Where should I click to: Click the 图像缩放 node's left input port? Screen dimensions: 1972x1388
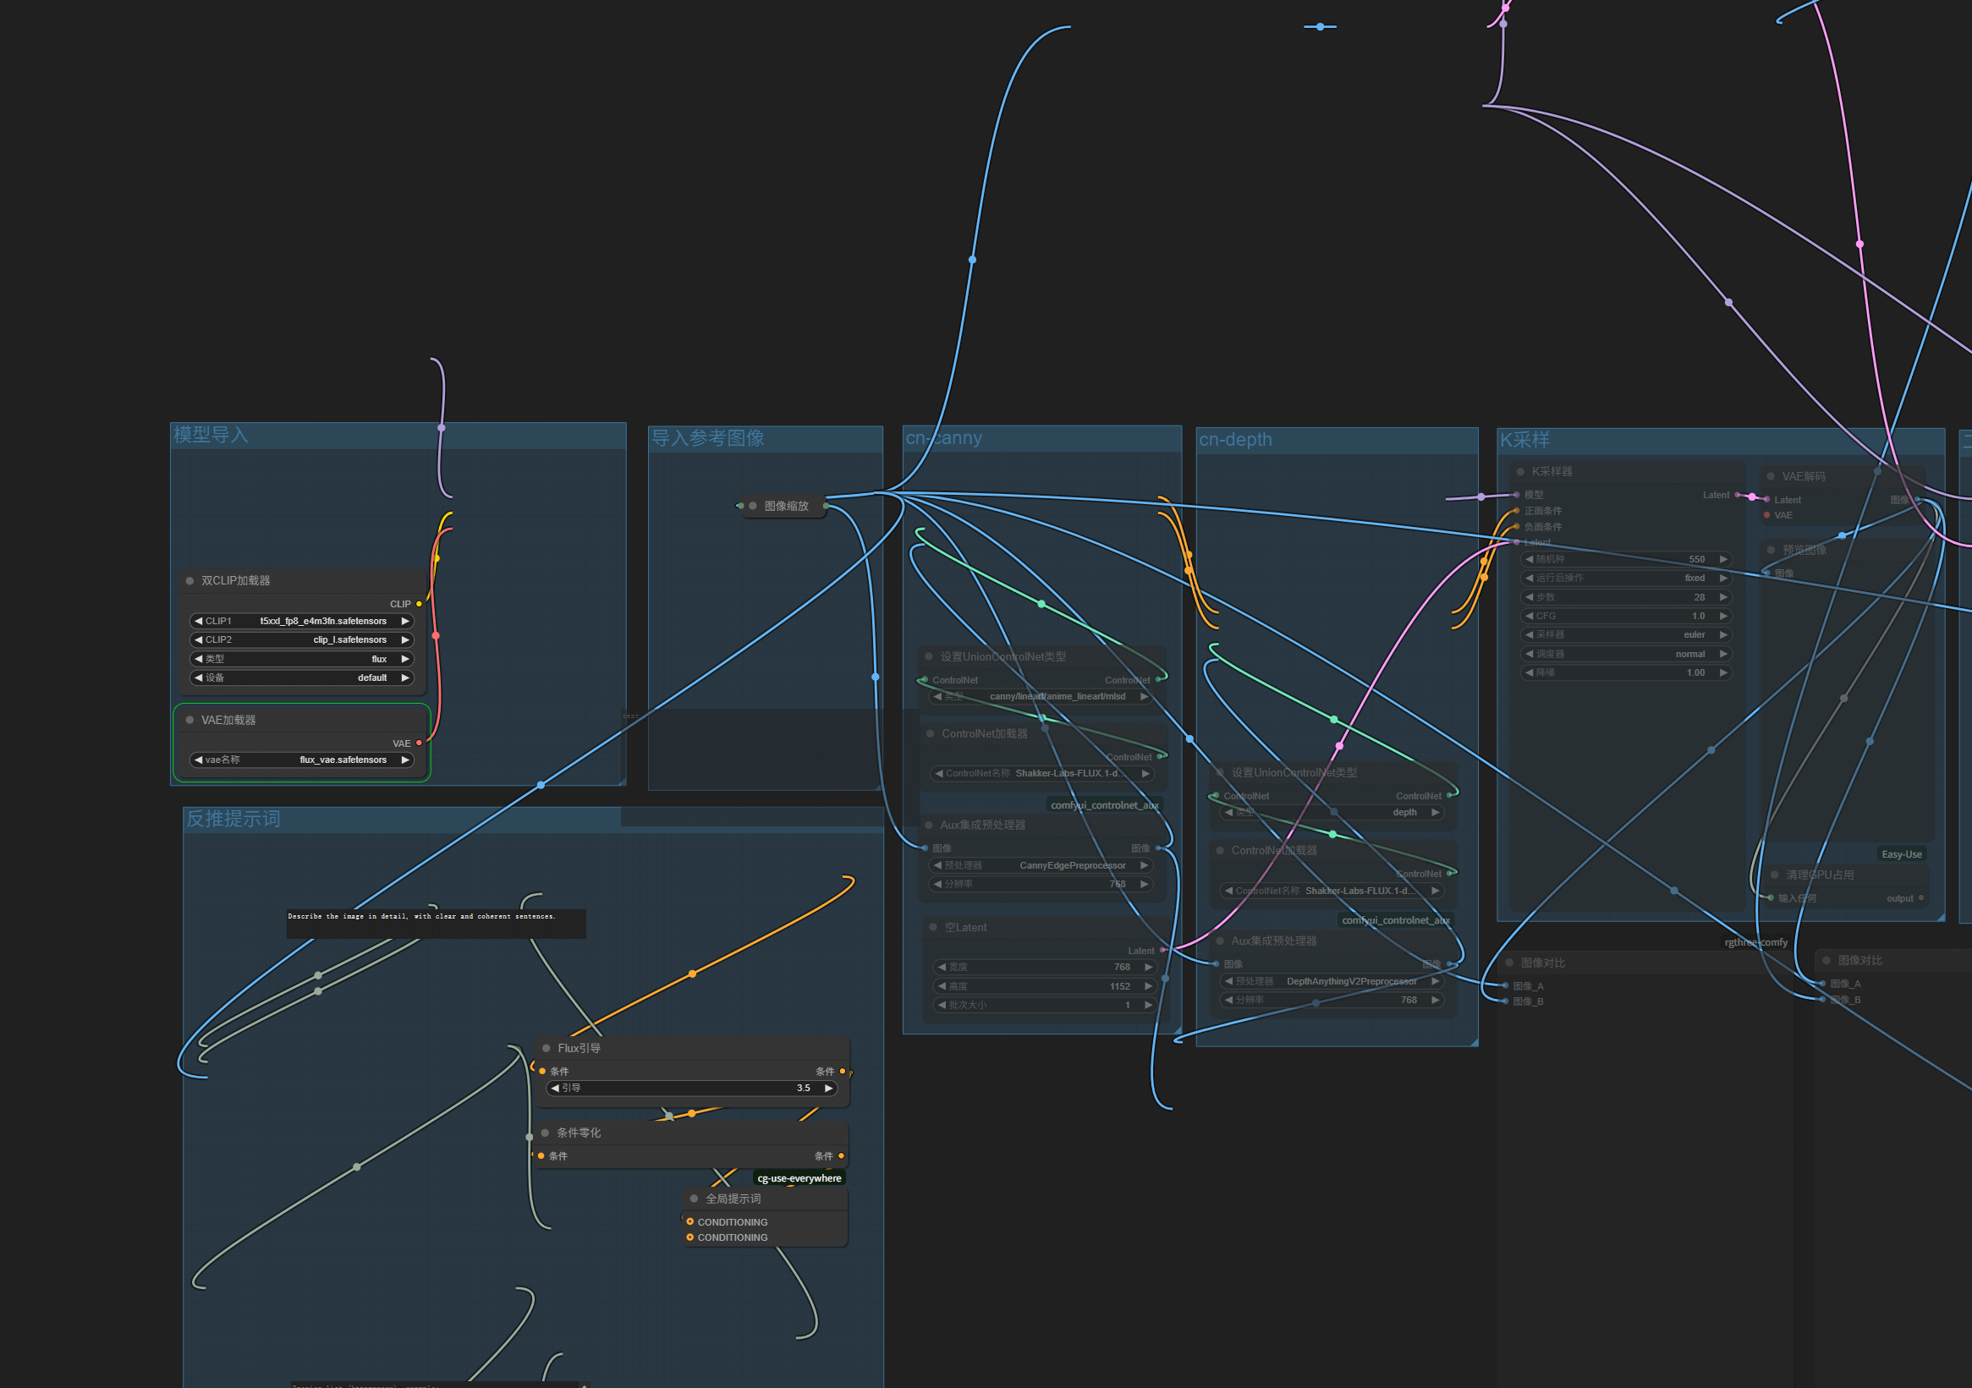click(740, 506)
